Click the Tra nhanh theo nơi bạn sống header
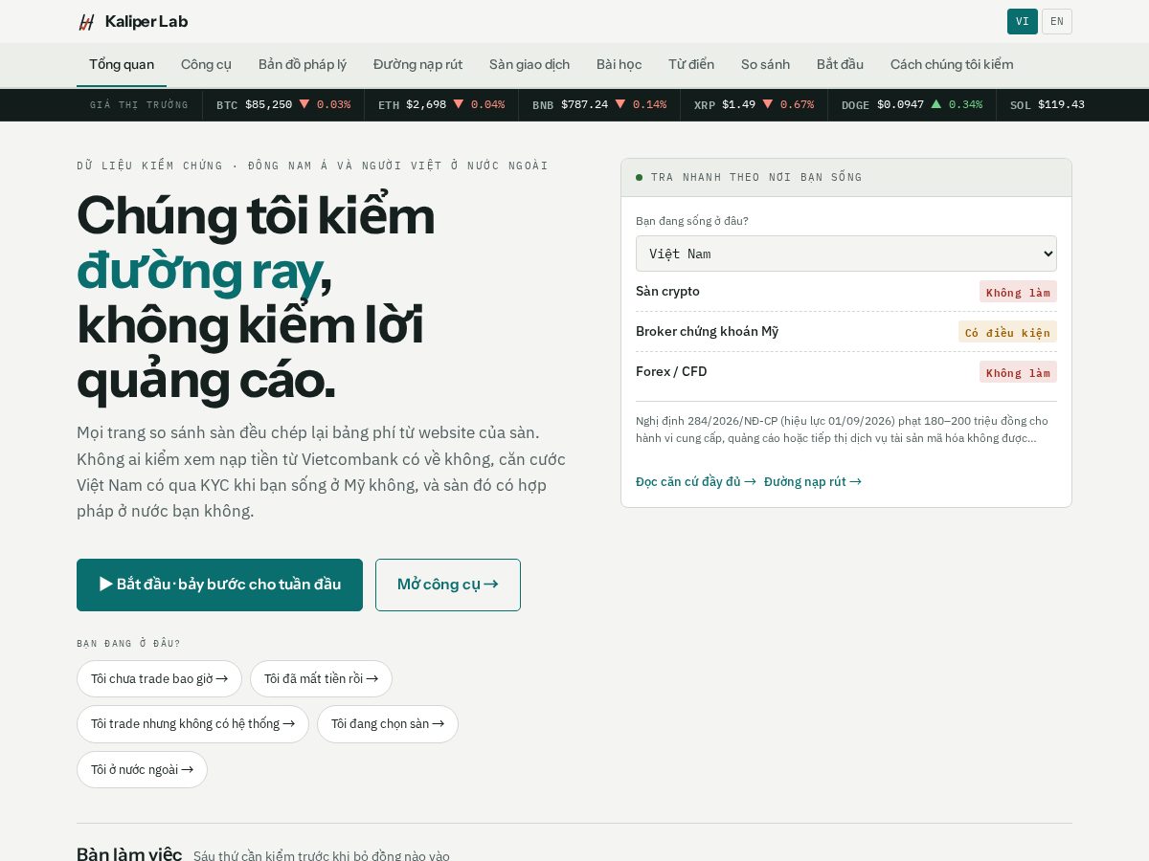This screenshot has width=1149, height=861. coord(846,177)
